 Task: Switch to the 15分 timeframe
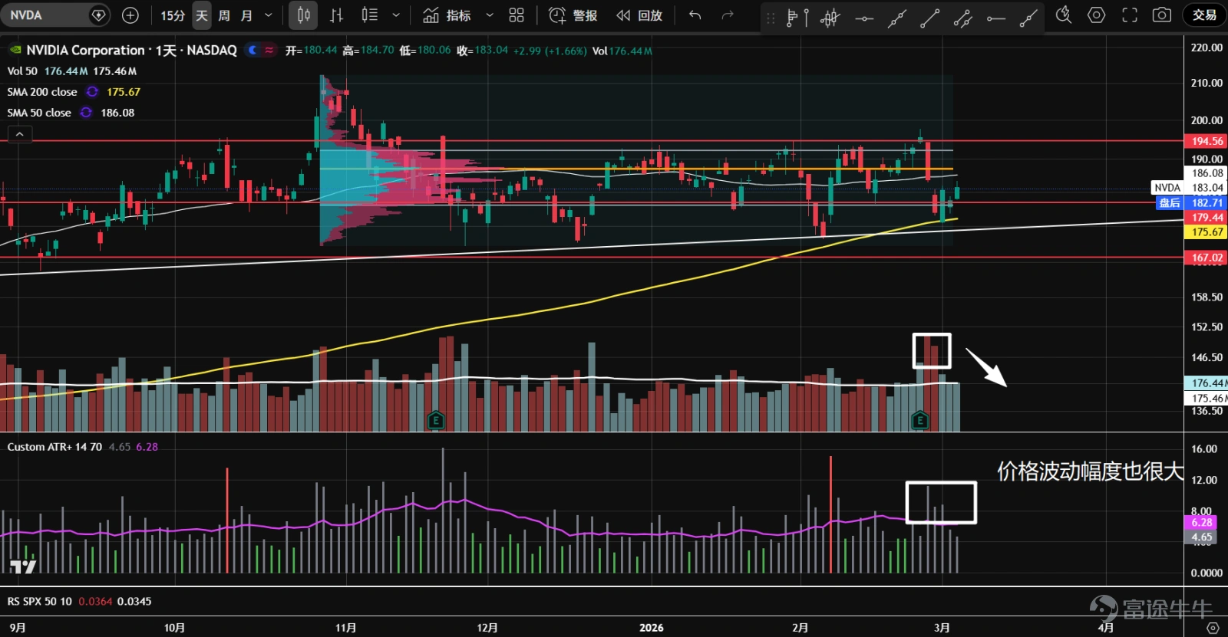(x=173, y=15)
